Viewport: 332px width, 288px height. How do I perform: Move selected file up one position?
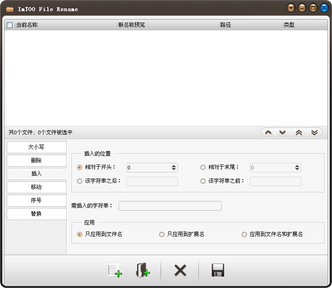click(x=268, y=133)
